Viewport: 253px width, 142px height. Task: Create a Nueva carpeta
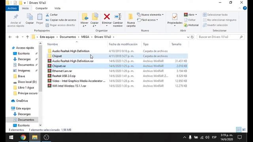[131, 20]
